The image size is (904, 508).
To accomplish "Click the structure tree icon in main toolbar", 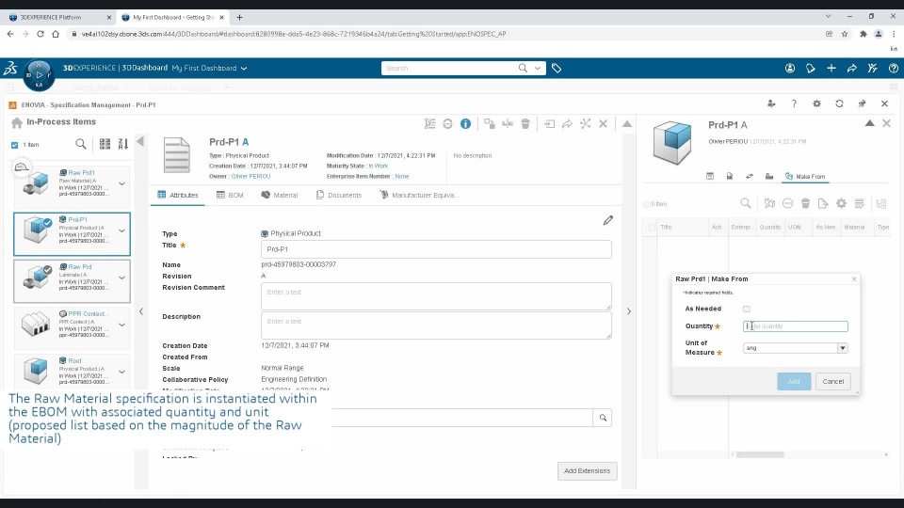I will [x=429, y=124].
